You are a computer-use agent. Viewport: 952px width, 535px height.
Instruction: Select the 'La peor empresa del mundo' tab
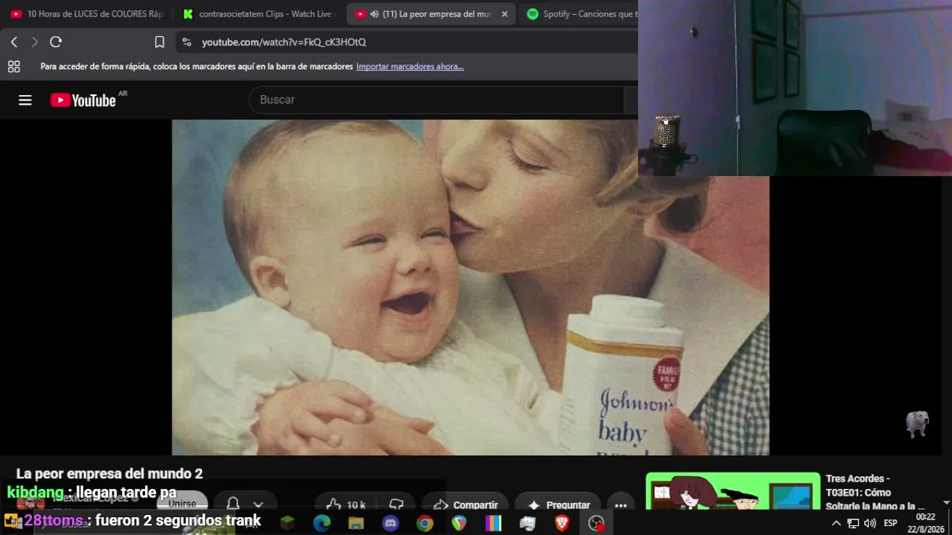(431, 14)
